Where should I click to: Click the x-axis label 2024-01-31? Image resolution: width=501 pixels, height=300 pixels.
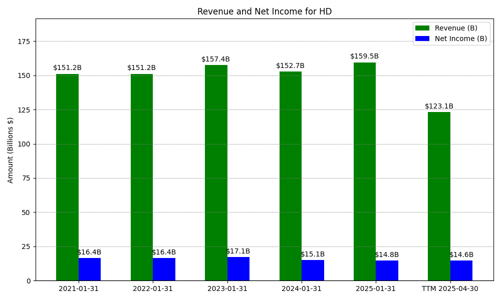click(x=302, y=289)
